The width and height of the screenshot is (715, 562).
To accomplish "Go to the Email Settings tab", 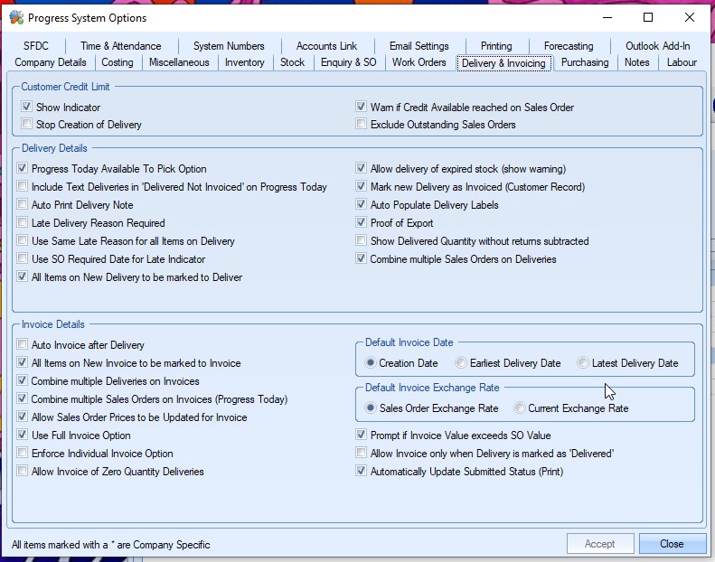I will pyautogui.click(x=419, y=46).
